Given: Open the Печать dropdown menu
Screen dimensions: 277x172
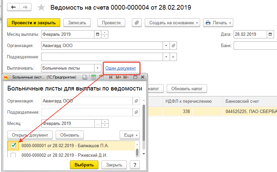Looking at the screenshot, I should click(218, 23).
